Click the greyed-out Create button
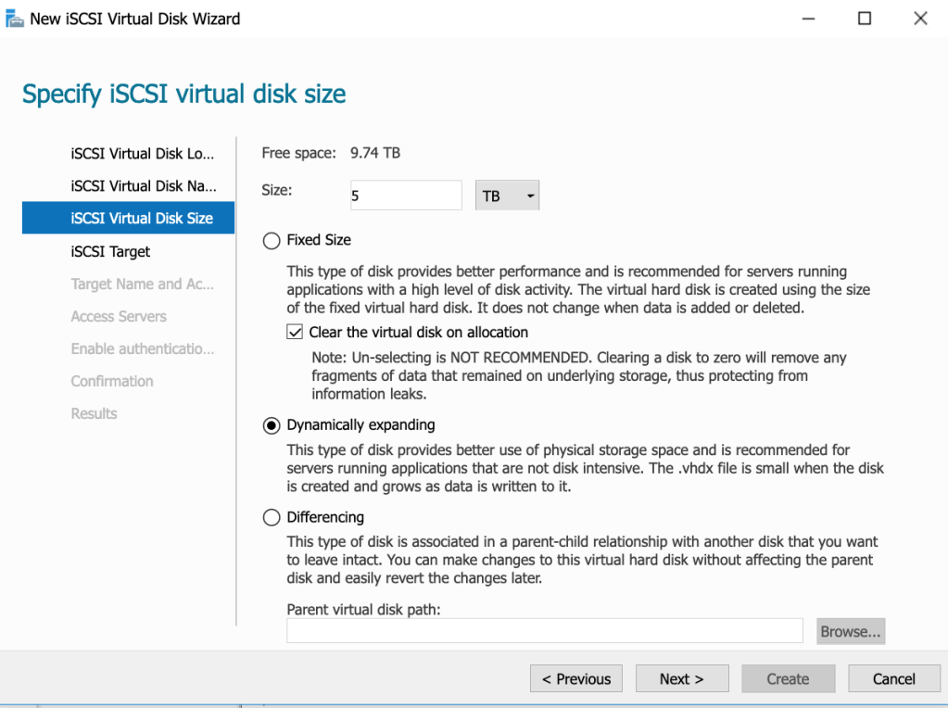This screenshot has height=708, width=948. (788, 678)
